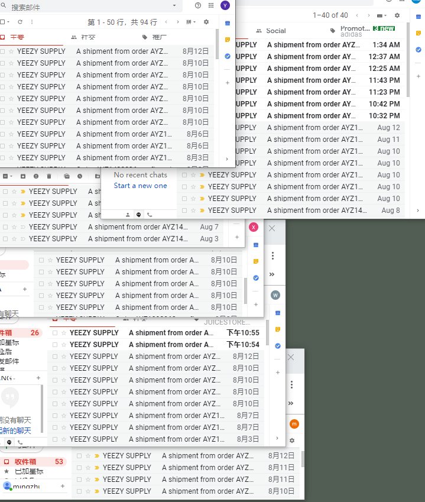Open select-all dropdown in 94-row window

click(8, 22)
